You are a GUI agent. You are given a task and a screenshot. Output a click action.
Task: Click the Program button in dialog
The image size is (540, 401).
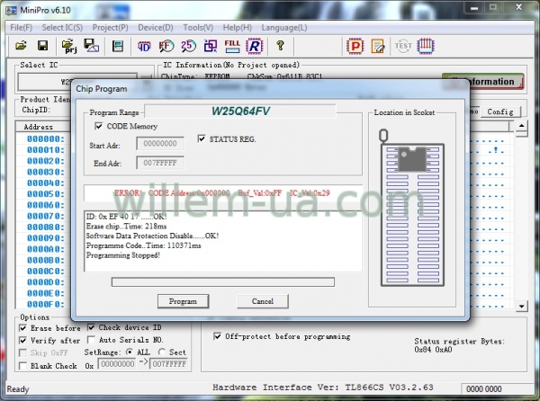click(x=183, y=301)
